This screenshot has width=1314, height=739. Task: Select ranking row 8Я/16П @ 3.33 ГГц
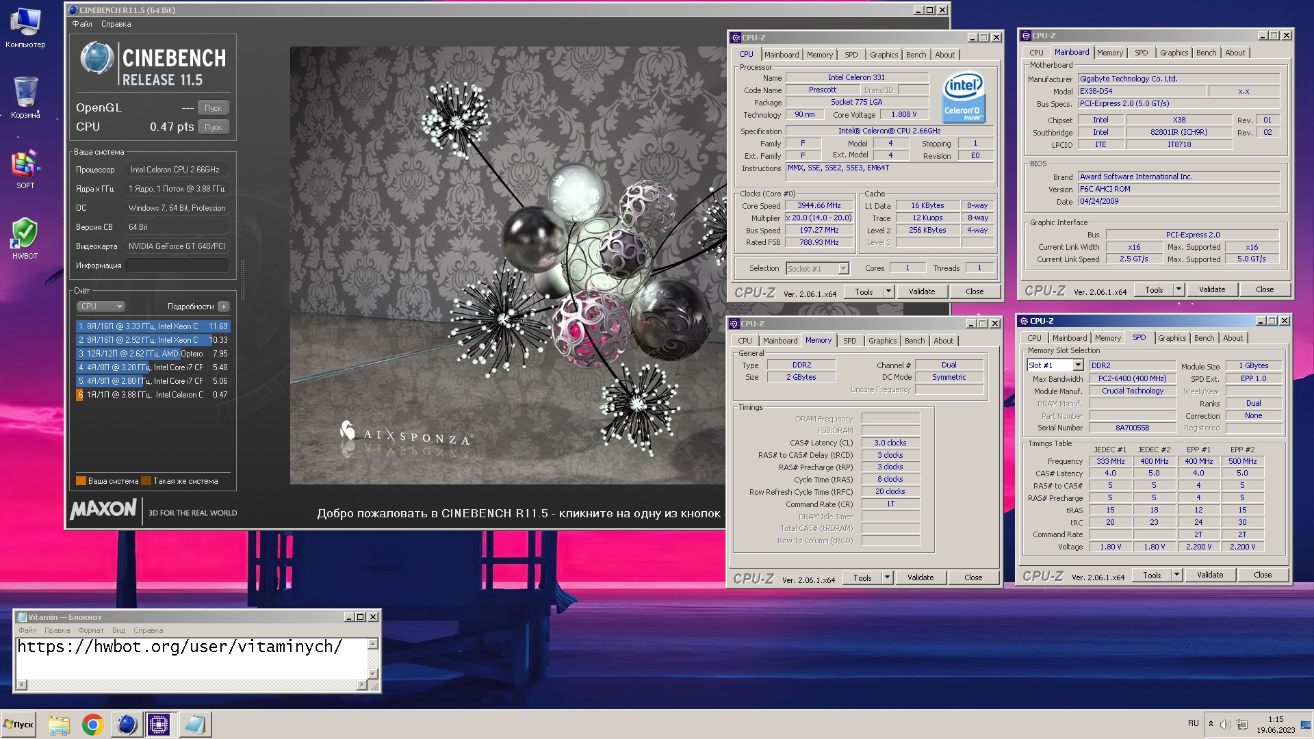coord(153,326)
